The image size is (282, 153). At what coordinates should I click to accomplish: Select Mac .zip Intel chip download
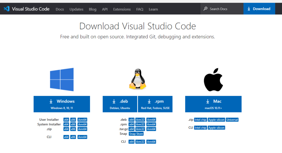click(200, 120)
